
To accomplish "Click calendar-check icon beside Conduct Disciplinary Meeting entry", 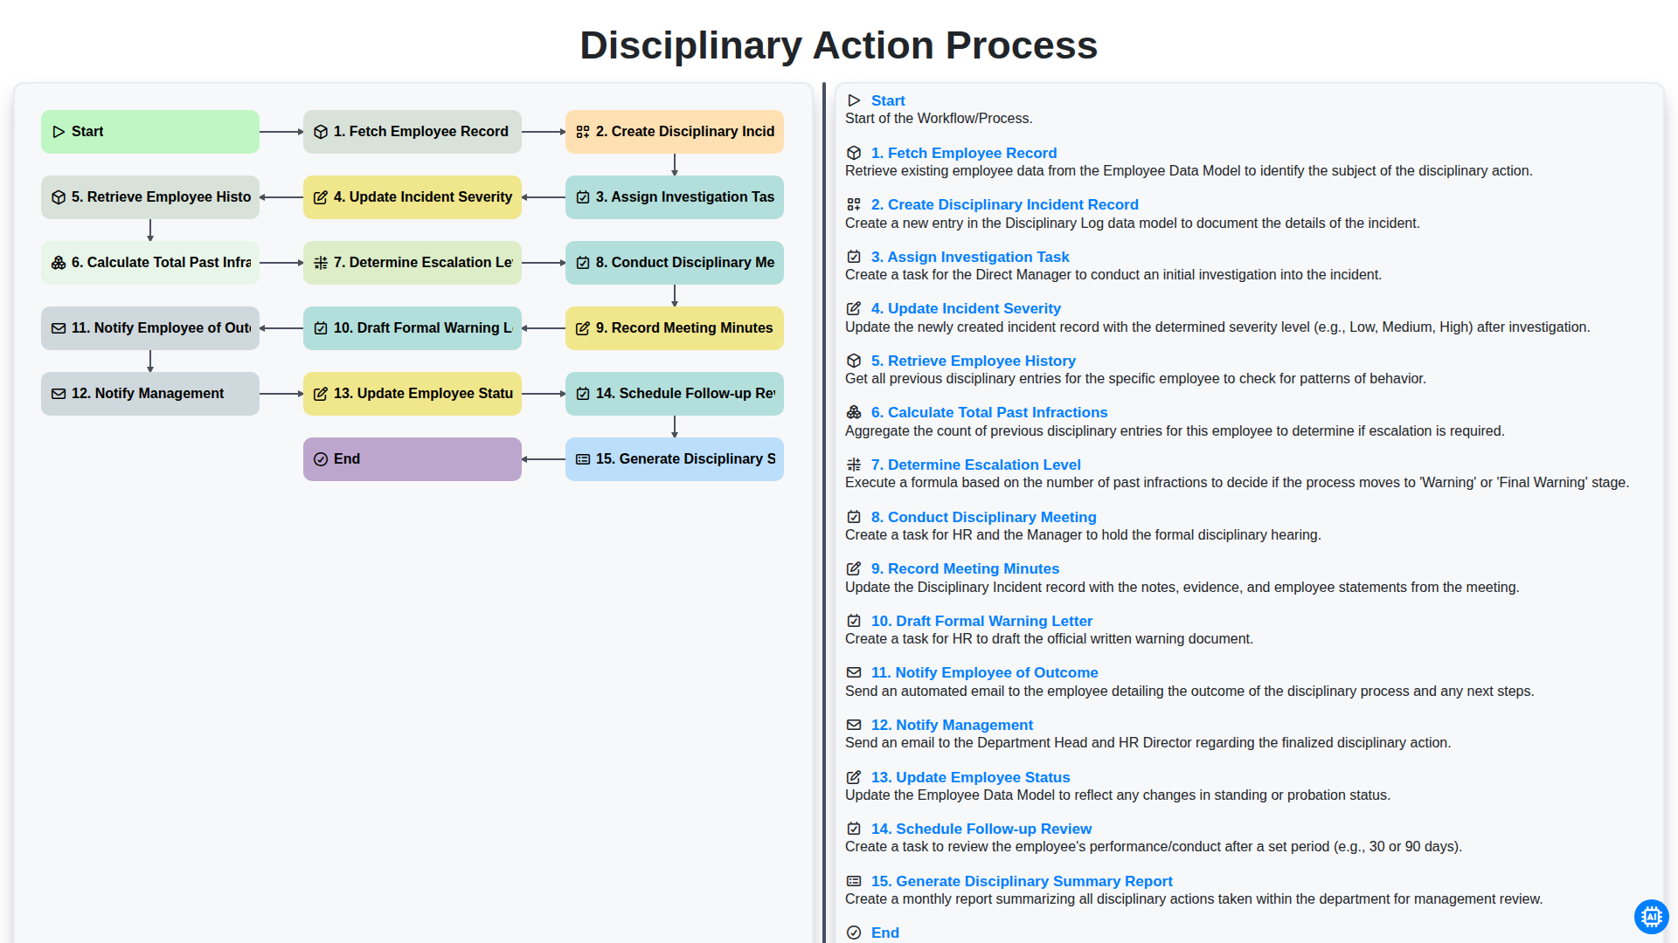I will click(854, 517).
